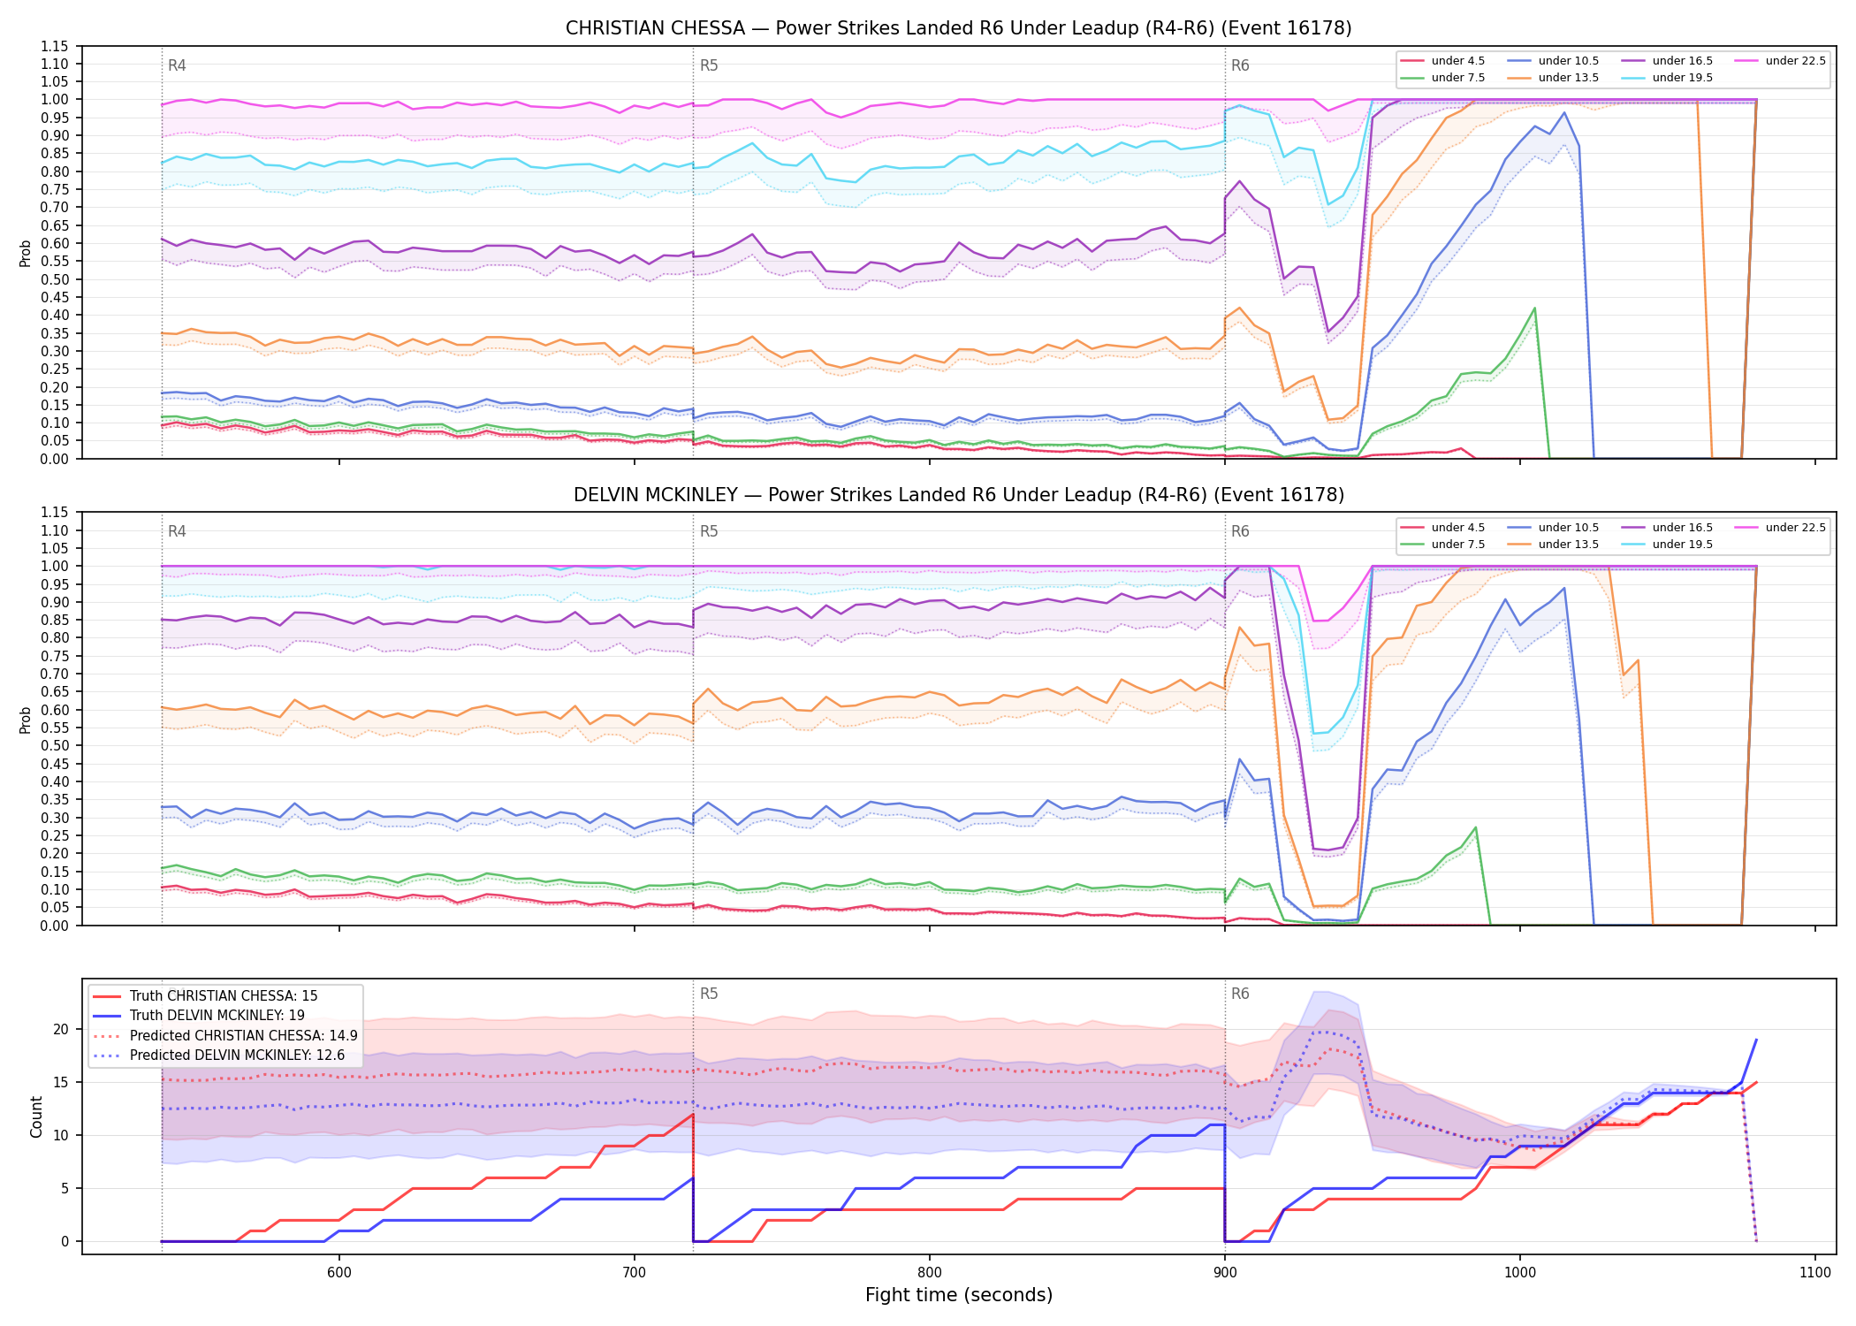The height and width of the screenshot is (1326, 1856).
Task: Click the R5 round marker in Count chart
Action: 709,994
